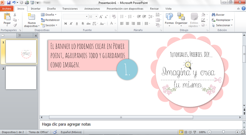Viewport: 246px width, 135px height.
Task: Open the slide Diseño layout dropdown
Action: pos(49,14)
